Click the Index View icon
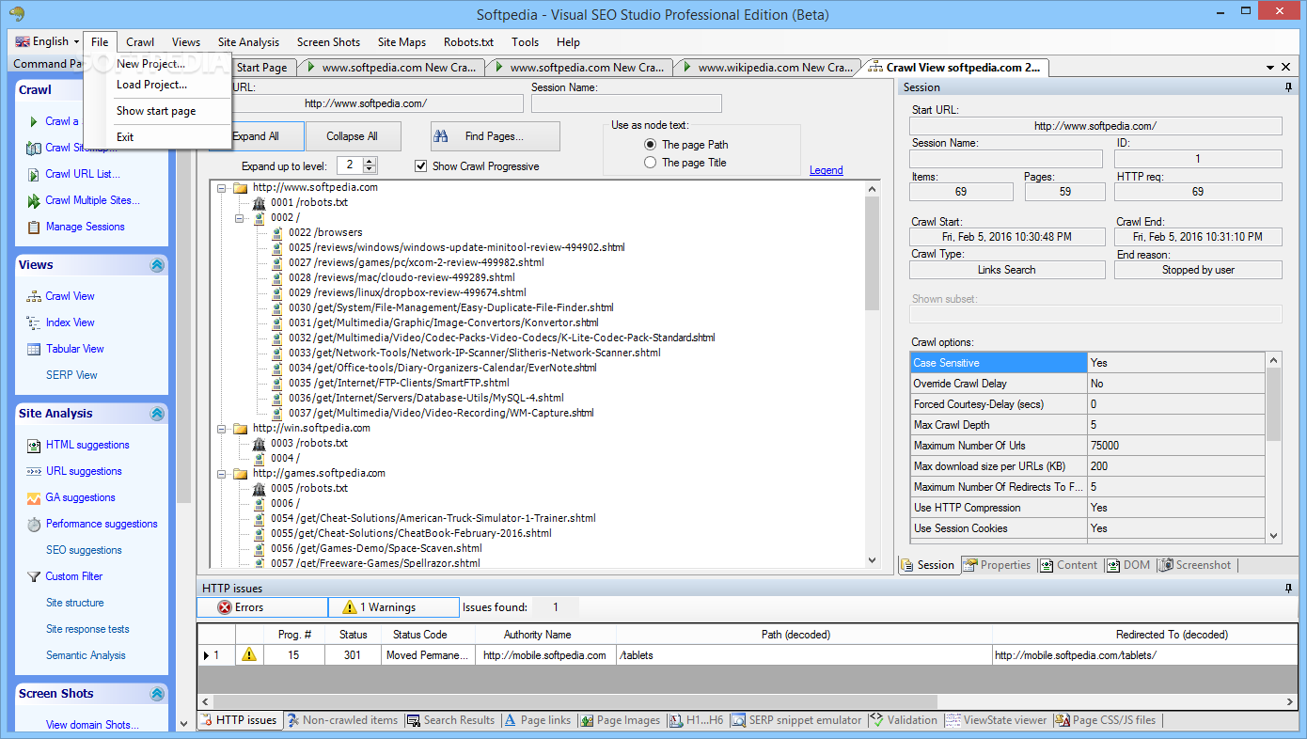The height and width of the screenshot is (739, 1307). (34, 322)
